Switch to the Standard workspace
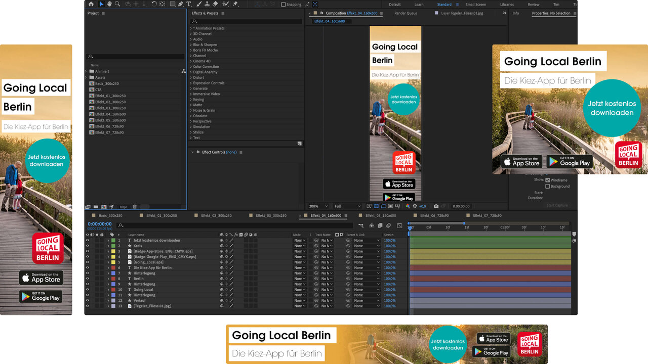The height and width of the screenshot is (364, 648). pyautogui.click(x=444, y=5)
